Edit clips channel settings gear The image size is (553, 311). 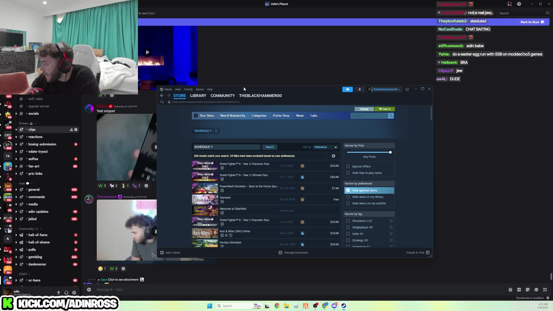point(76,130)
